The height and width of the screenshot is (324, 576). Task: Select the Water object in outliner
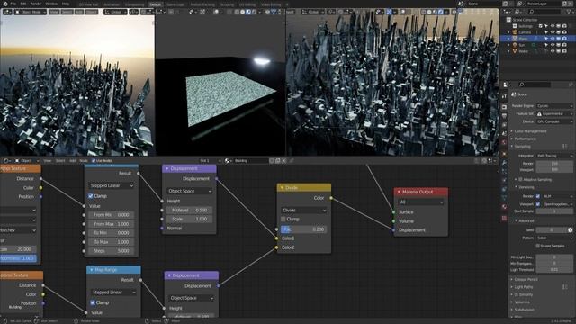pos(524,51)
